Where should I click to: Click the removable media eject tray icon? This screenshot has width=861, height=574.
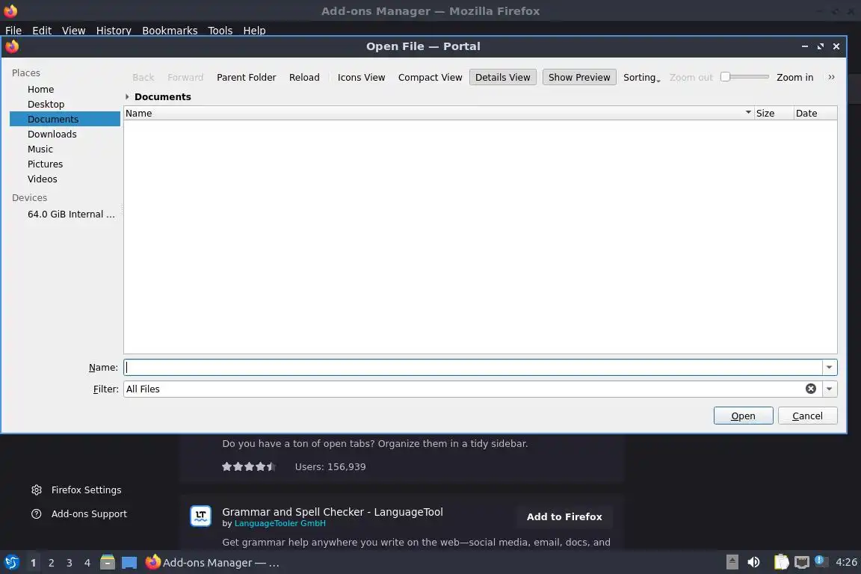pyautogui.click(x=732, y=562)
